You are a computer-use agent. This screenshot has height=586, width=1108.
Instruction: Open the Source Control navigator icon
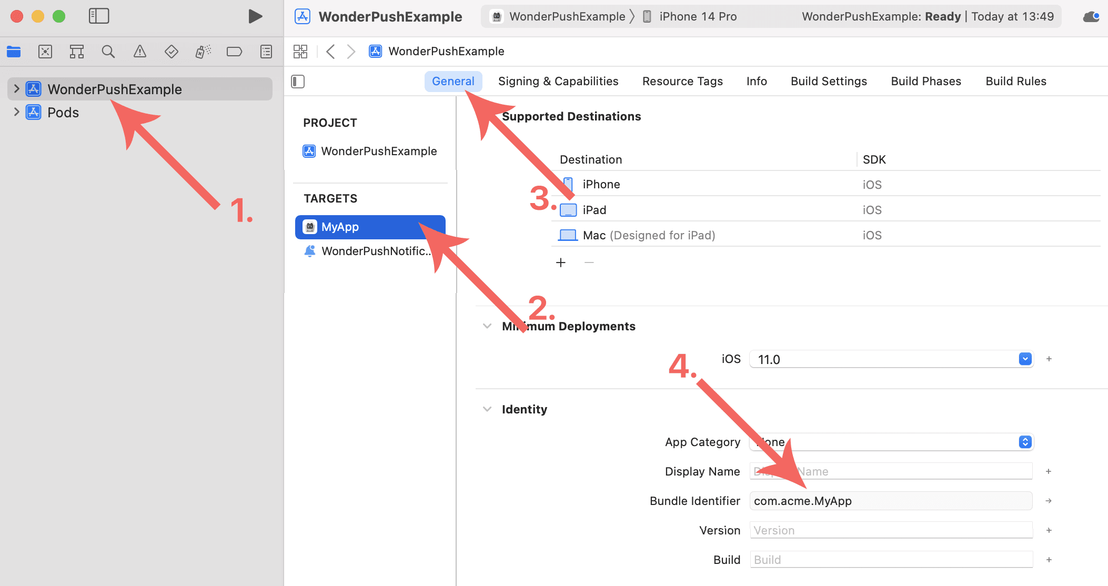45,52
